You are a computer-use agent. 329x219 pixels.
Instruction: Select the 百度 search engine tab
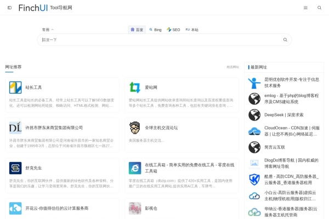coord(137,30)
